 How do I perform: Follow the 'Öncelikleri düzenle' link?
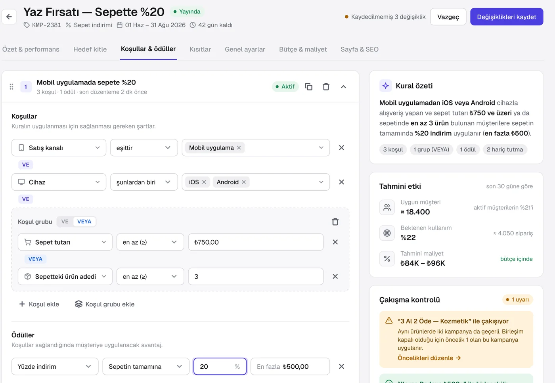[x=429, y=358]
